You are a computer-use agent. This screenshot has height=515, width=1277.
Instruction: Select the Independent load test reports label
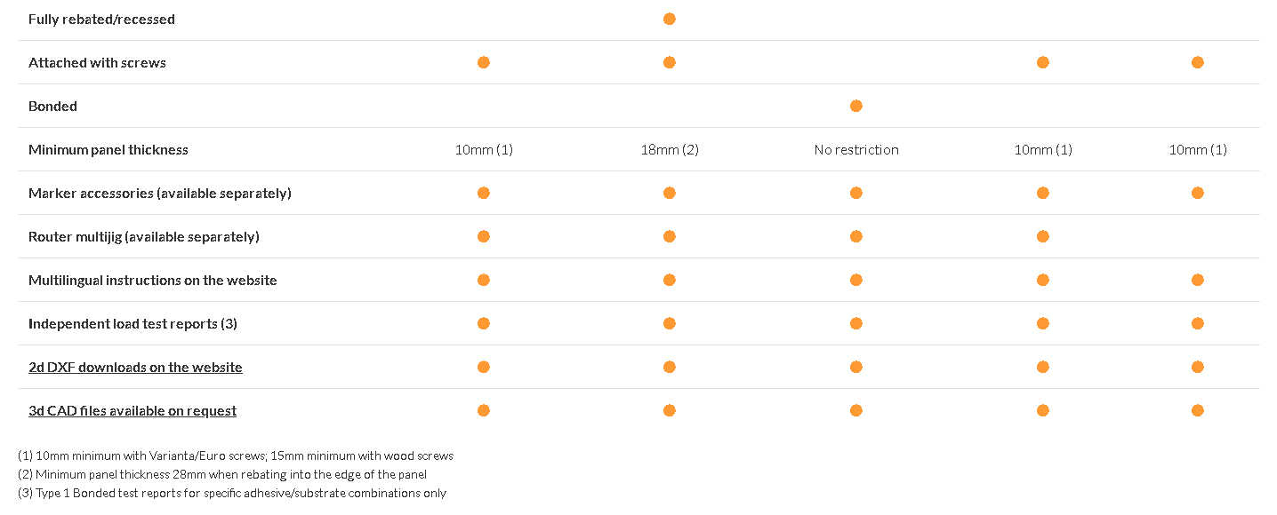pyautogui.click(x=133, y=324)
